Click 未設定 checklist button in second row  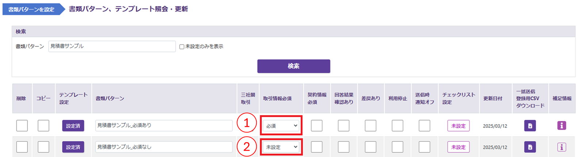coord(458,147)
